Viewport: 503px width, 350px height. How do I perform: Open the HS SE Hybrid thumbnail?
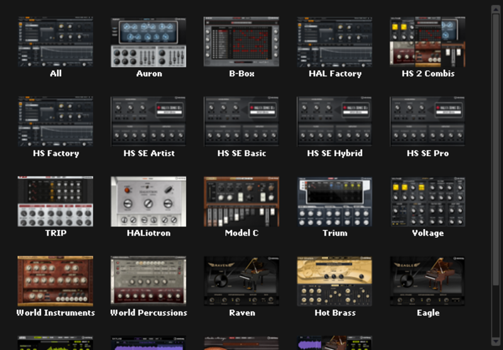pyautogui.click(x=334, y=121)
